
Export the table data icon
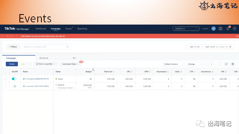click(233, 64)
